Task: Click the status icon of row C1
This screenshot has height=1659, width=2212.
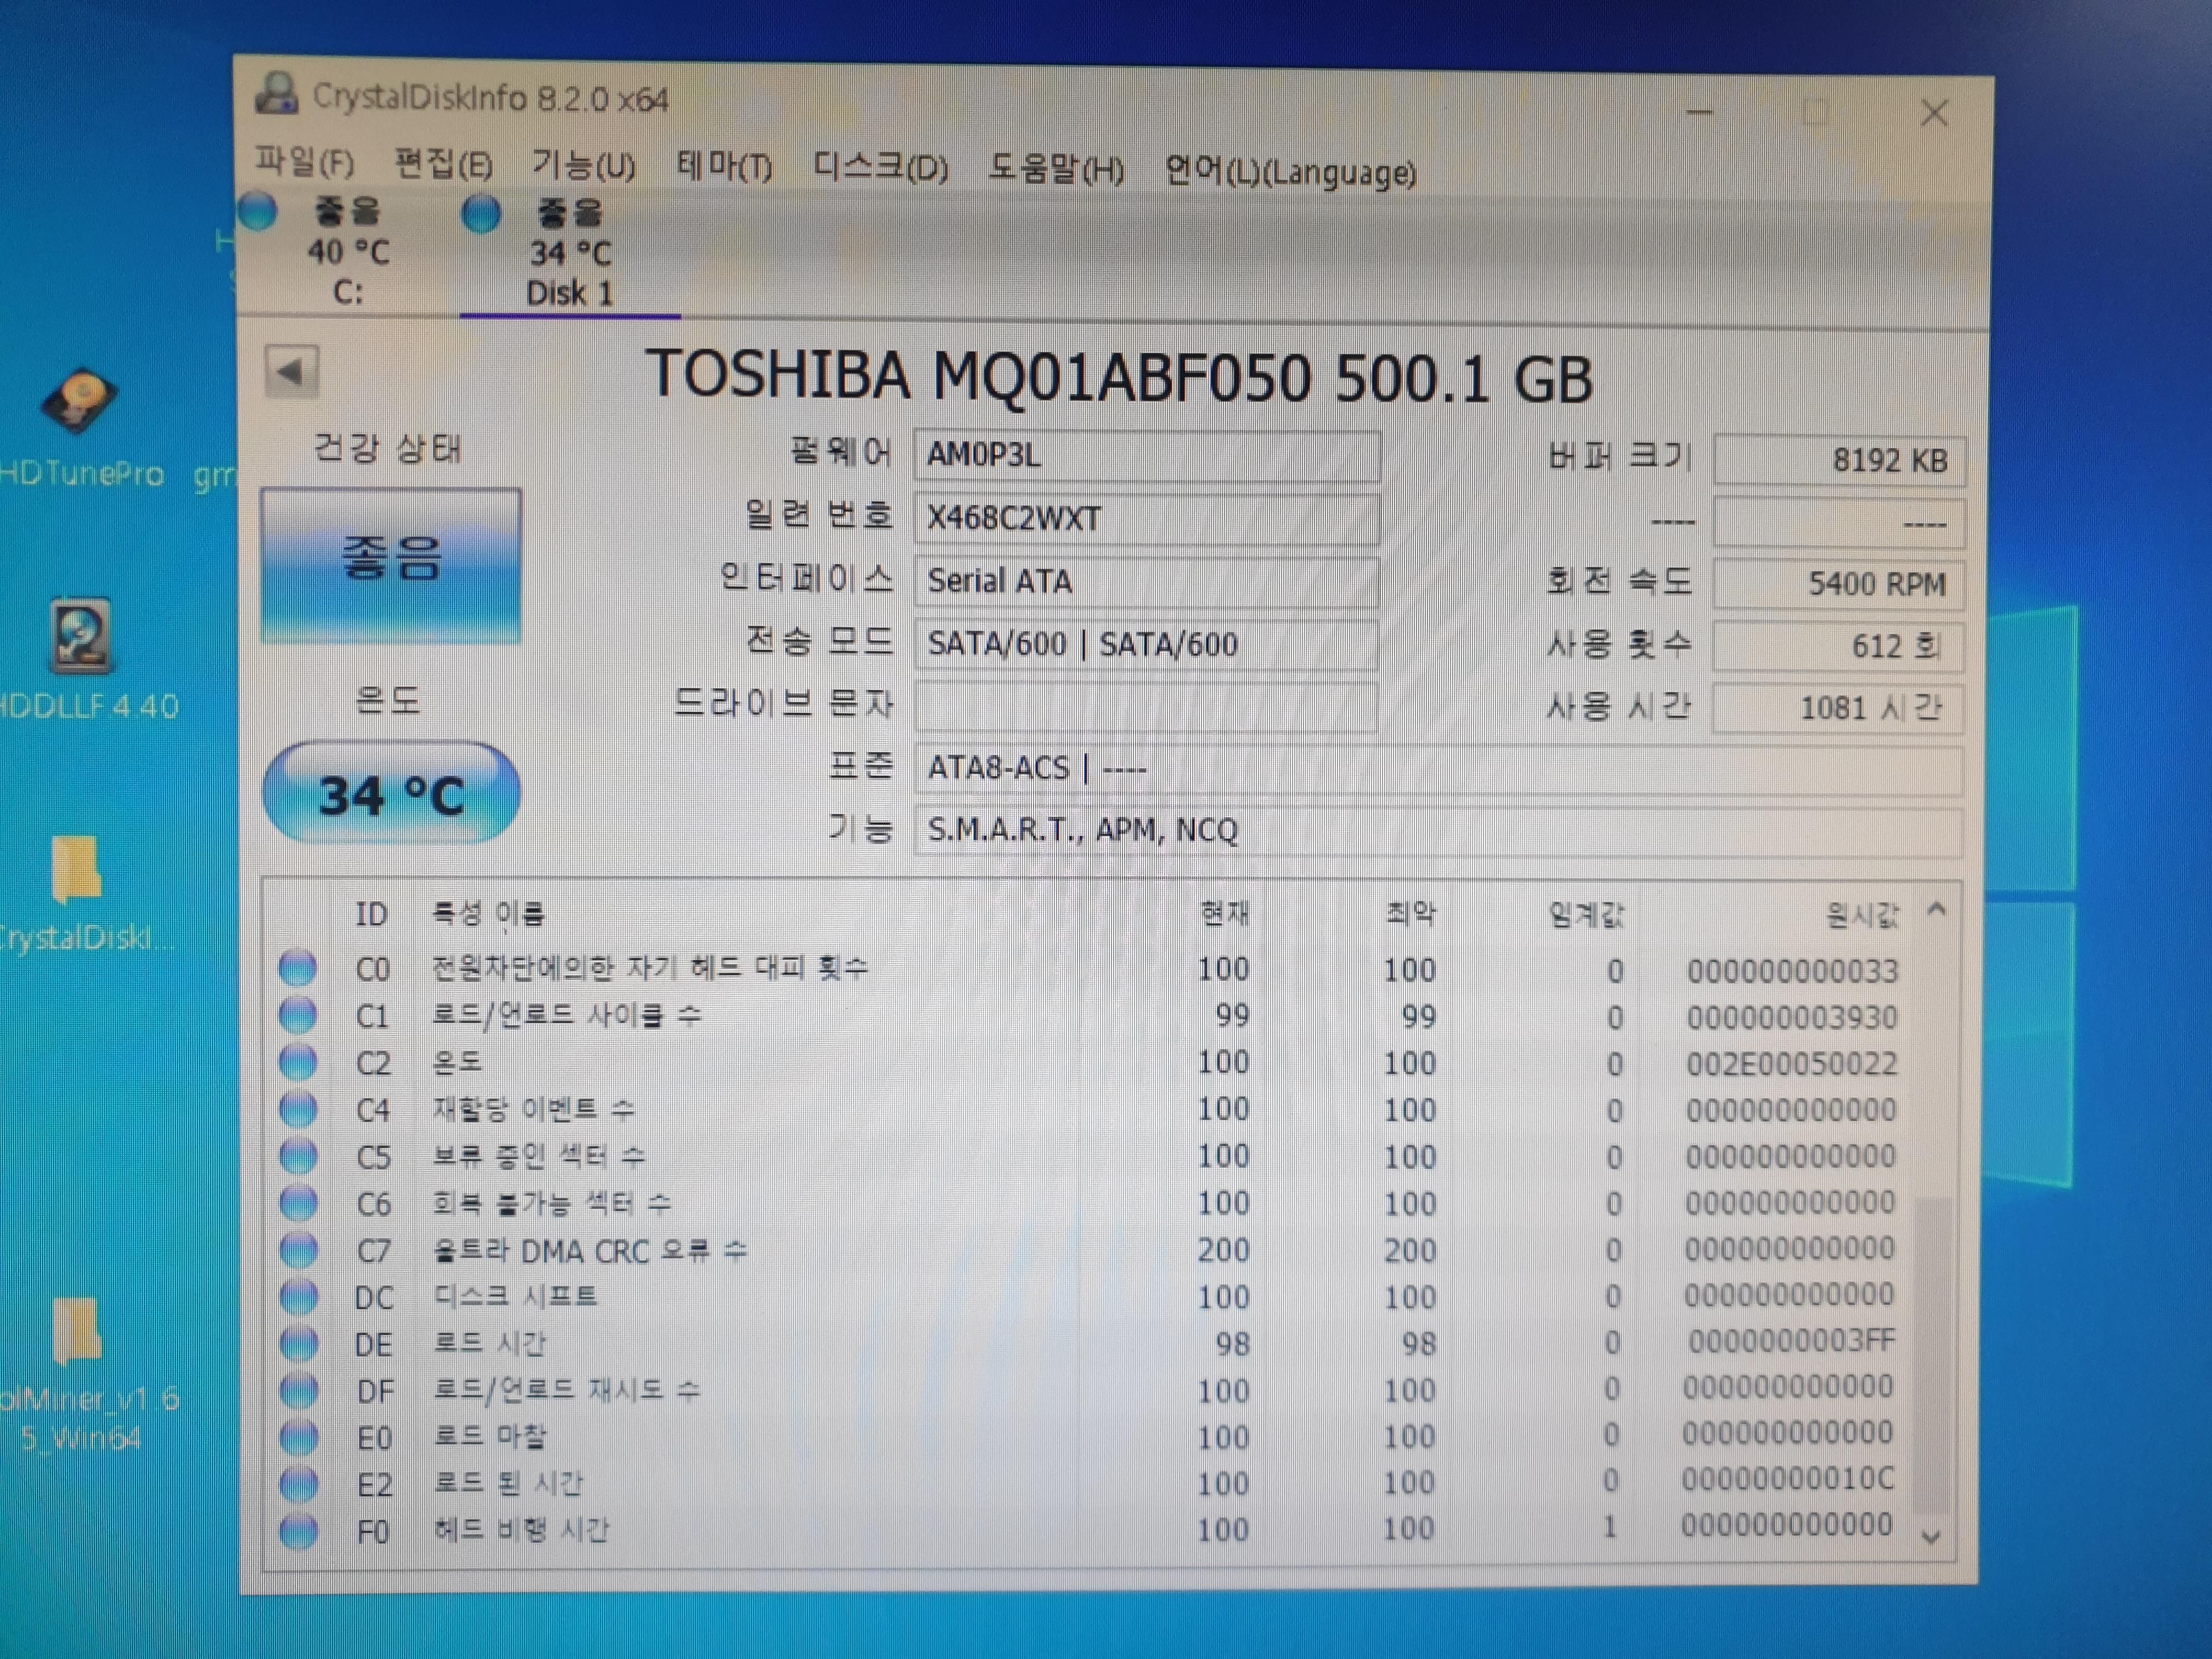Action: (298, 1014)
